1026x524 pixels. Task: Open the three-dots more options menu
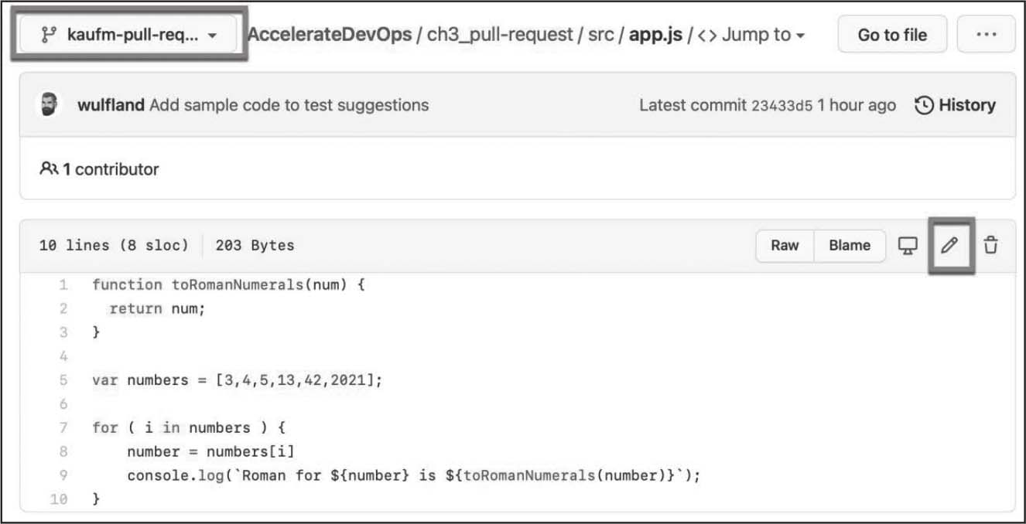(986, 35)
